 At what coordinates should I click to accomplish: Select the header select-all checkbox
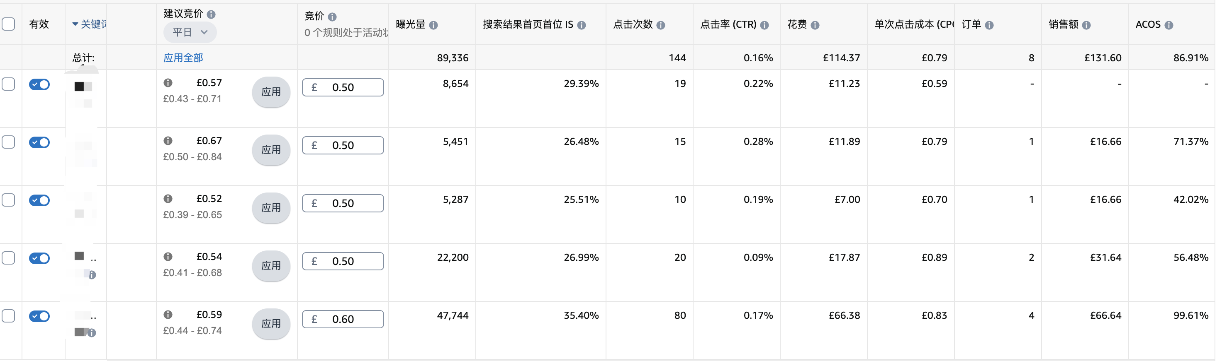pos(9,24)
